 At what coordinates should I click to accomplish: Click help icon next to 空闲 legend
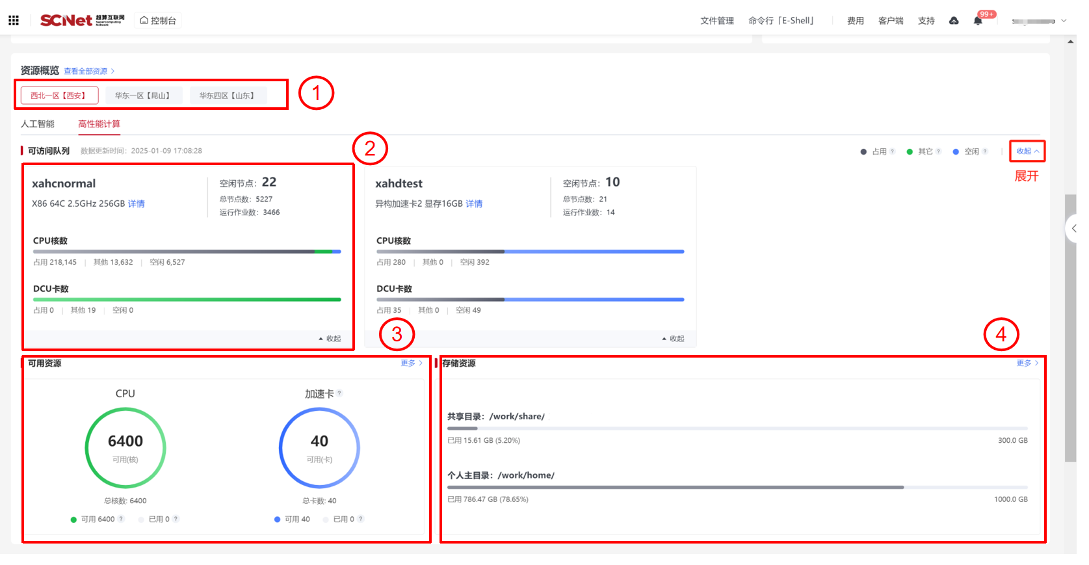tap(985, 151)
